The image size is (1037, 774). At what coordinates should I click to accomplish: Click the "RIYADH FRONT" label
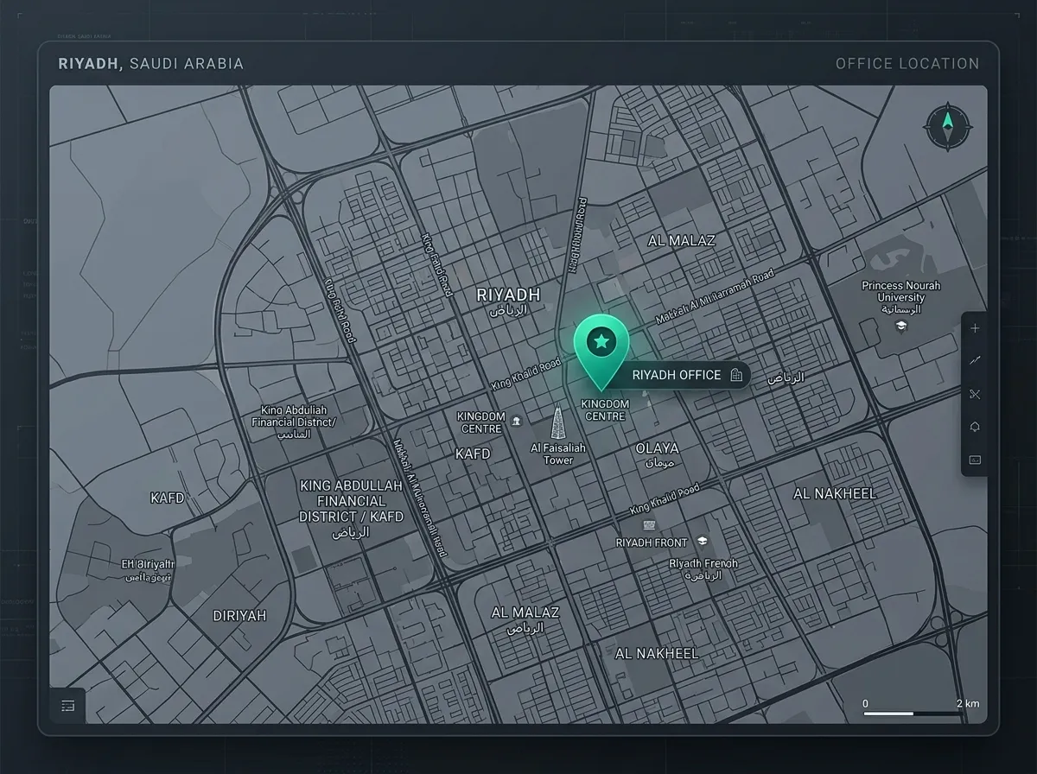tap(652, 542)
